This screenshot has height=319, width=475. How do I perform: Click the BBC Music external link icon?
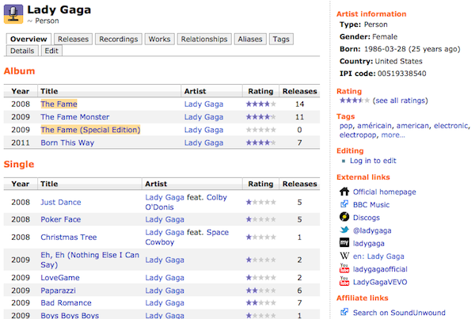(x=344, y=204)
